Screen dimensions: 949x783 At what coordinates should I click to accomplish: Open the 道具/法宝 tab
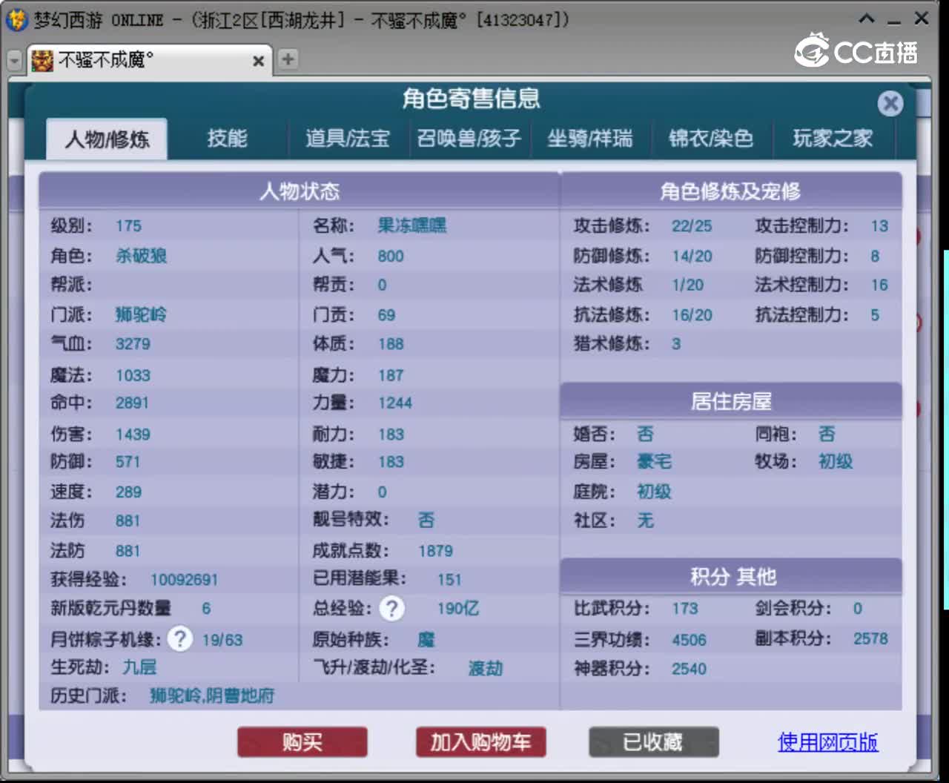click(x=348, y=139)
